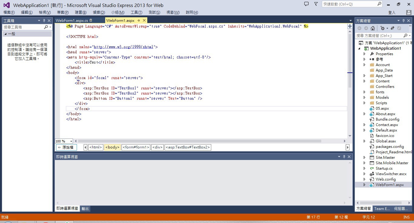
Task: Click the Solution 'WebApplication1' node icon
Action: coord(361,43)
